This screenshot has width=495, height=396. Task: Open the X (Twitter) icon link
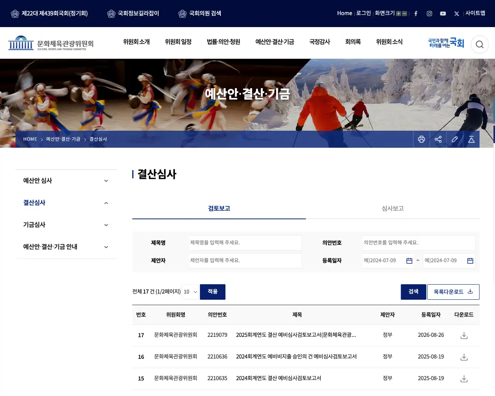point(457,14)
